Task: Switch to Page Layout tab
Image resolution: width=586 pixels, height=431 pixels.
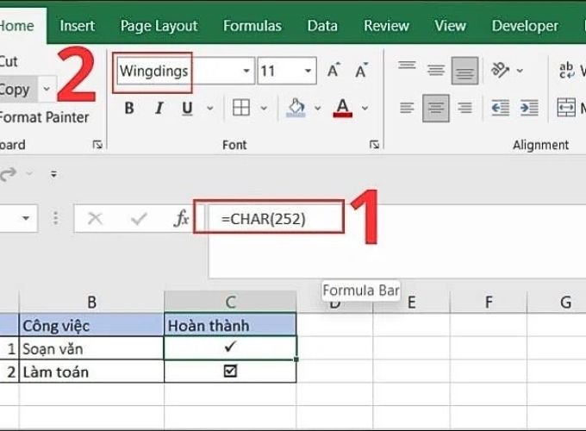Action: pyautogui.click(x=159, y=26)
